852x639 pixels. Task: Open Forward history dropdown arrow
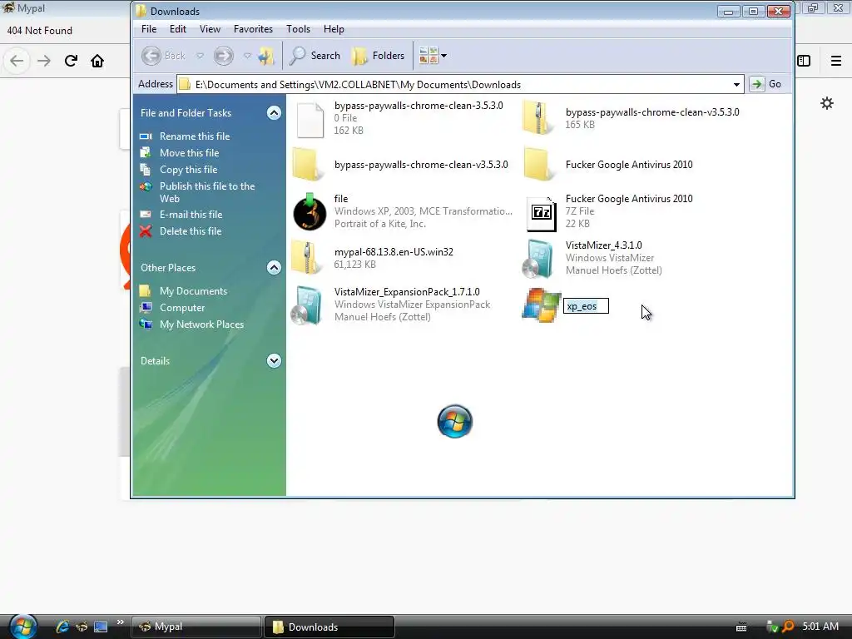(247, 56)
